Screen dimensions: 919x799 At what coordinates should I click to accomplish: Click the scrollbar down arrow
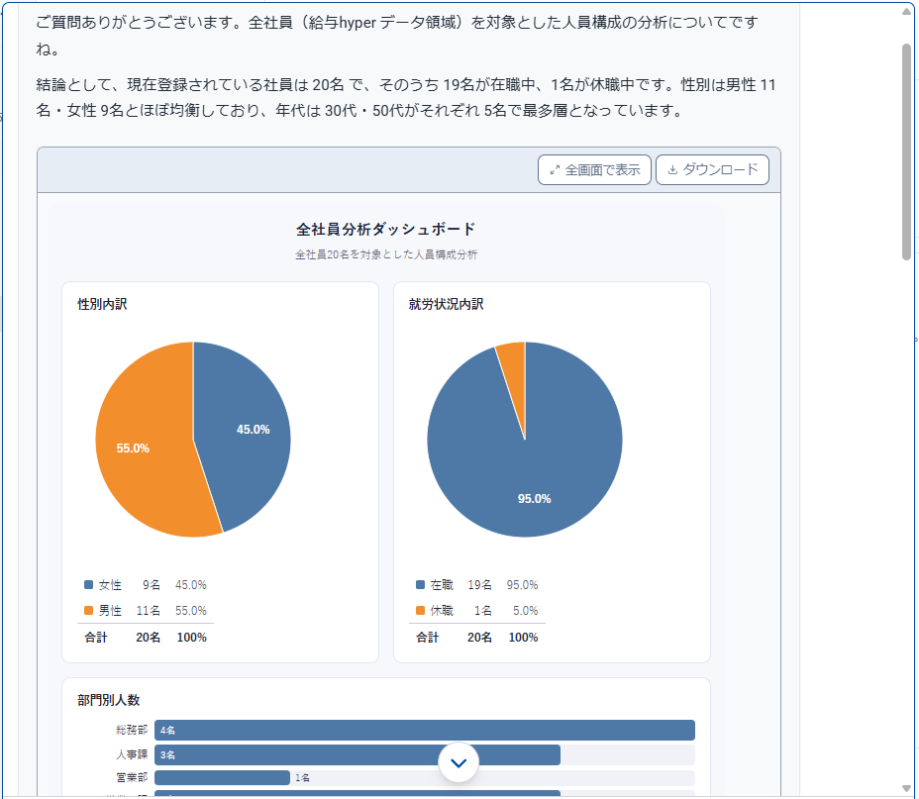point(906,788)
